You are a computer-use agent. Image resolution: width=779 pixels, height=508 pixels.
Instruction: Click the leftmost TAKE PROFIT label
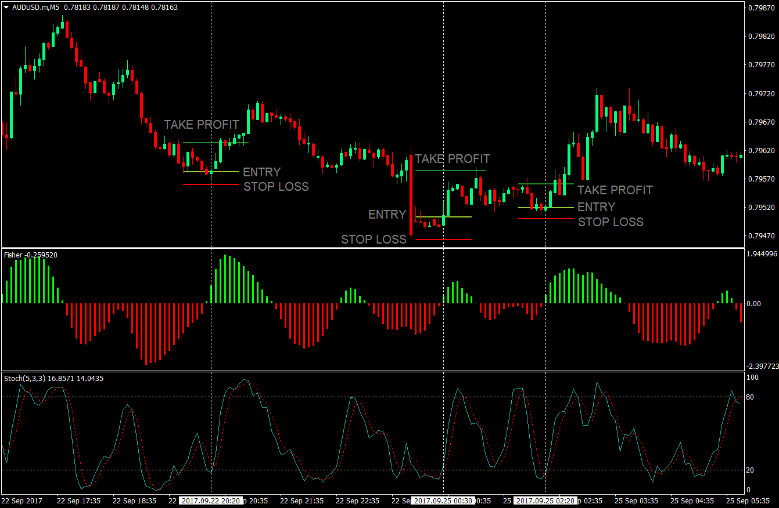click(201, 124)
